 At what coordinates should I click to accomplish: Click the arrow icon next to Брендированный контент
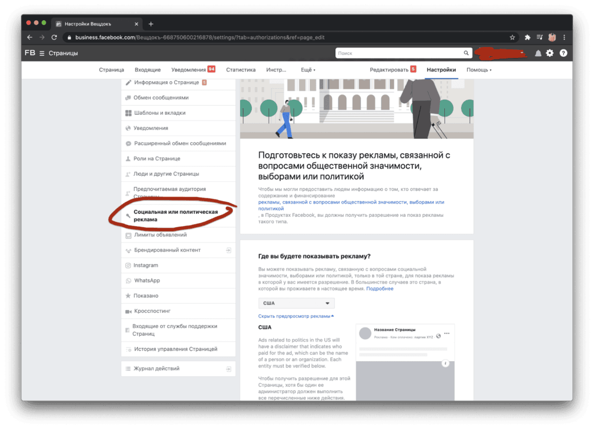pyautogui.click(x=229, y=250)
